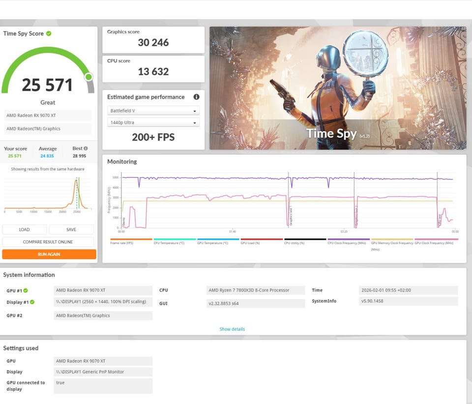Screen dimensions: 472x404
Task: Select the GPU #1 value in System information
Action: point(103,290)
